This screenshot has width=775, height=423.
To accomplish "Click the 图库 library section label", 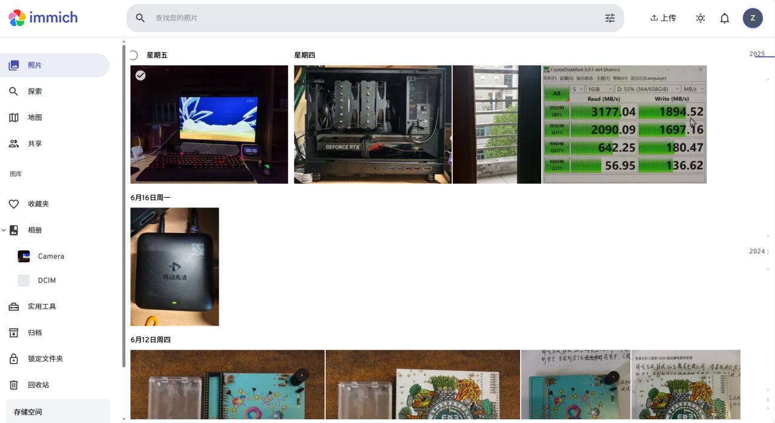I will (16, 174).
